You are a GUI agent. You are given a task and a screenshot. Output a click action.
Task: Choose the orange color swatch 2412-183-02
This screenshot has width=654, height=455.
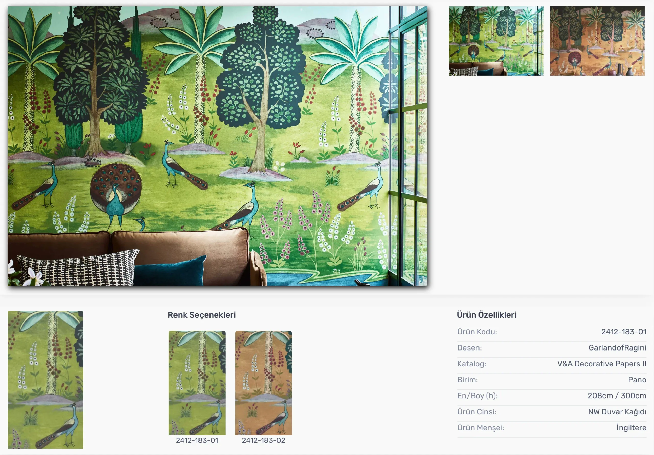pyautogui.click(x=263, y=383)
